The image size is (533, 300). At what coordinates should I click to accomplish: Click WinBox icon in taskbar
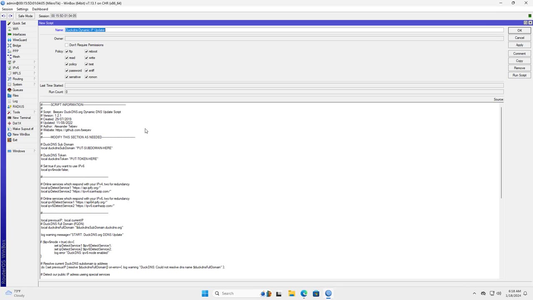pos(329,293)
